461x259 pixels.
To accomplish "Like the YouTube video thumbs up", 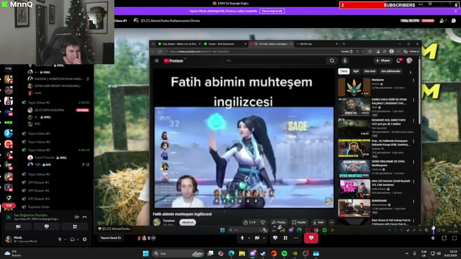I will click(250, 222).
